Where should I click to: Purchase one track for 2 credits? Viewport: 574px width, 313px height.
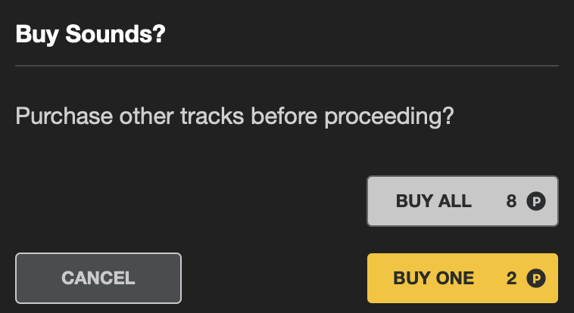coord(463,278)
